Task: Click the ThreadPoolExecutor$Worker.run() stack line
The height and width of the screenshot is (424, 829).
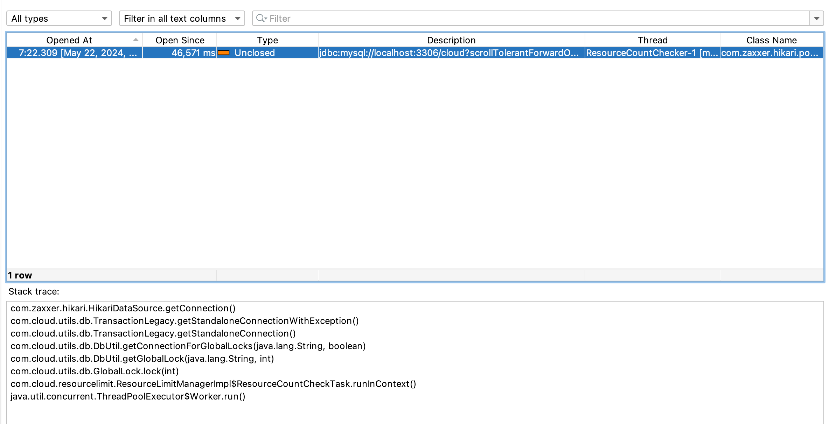Action: tap(128, 396)
